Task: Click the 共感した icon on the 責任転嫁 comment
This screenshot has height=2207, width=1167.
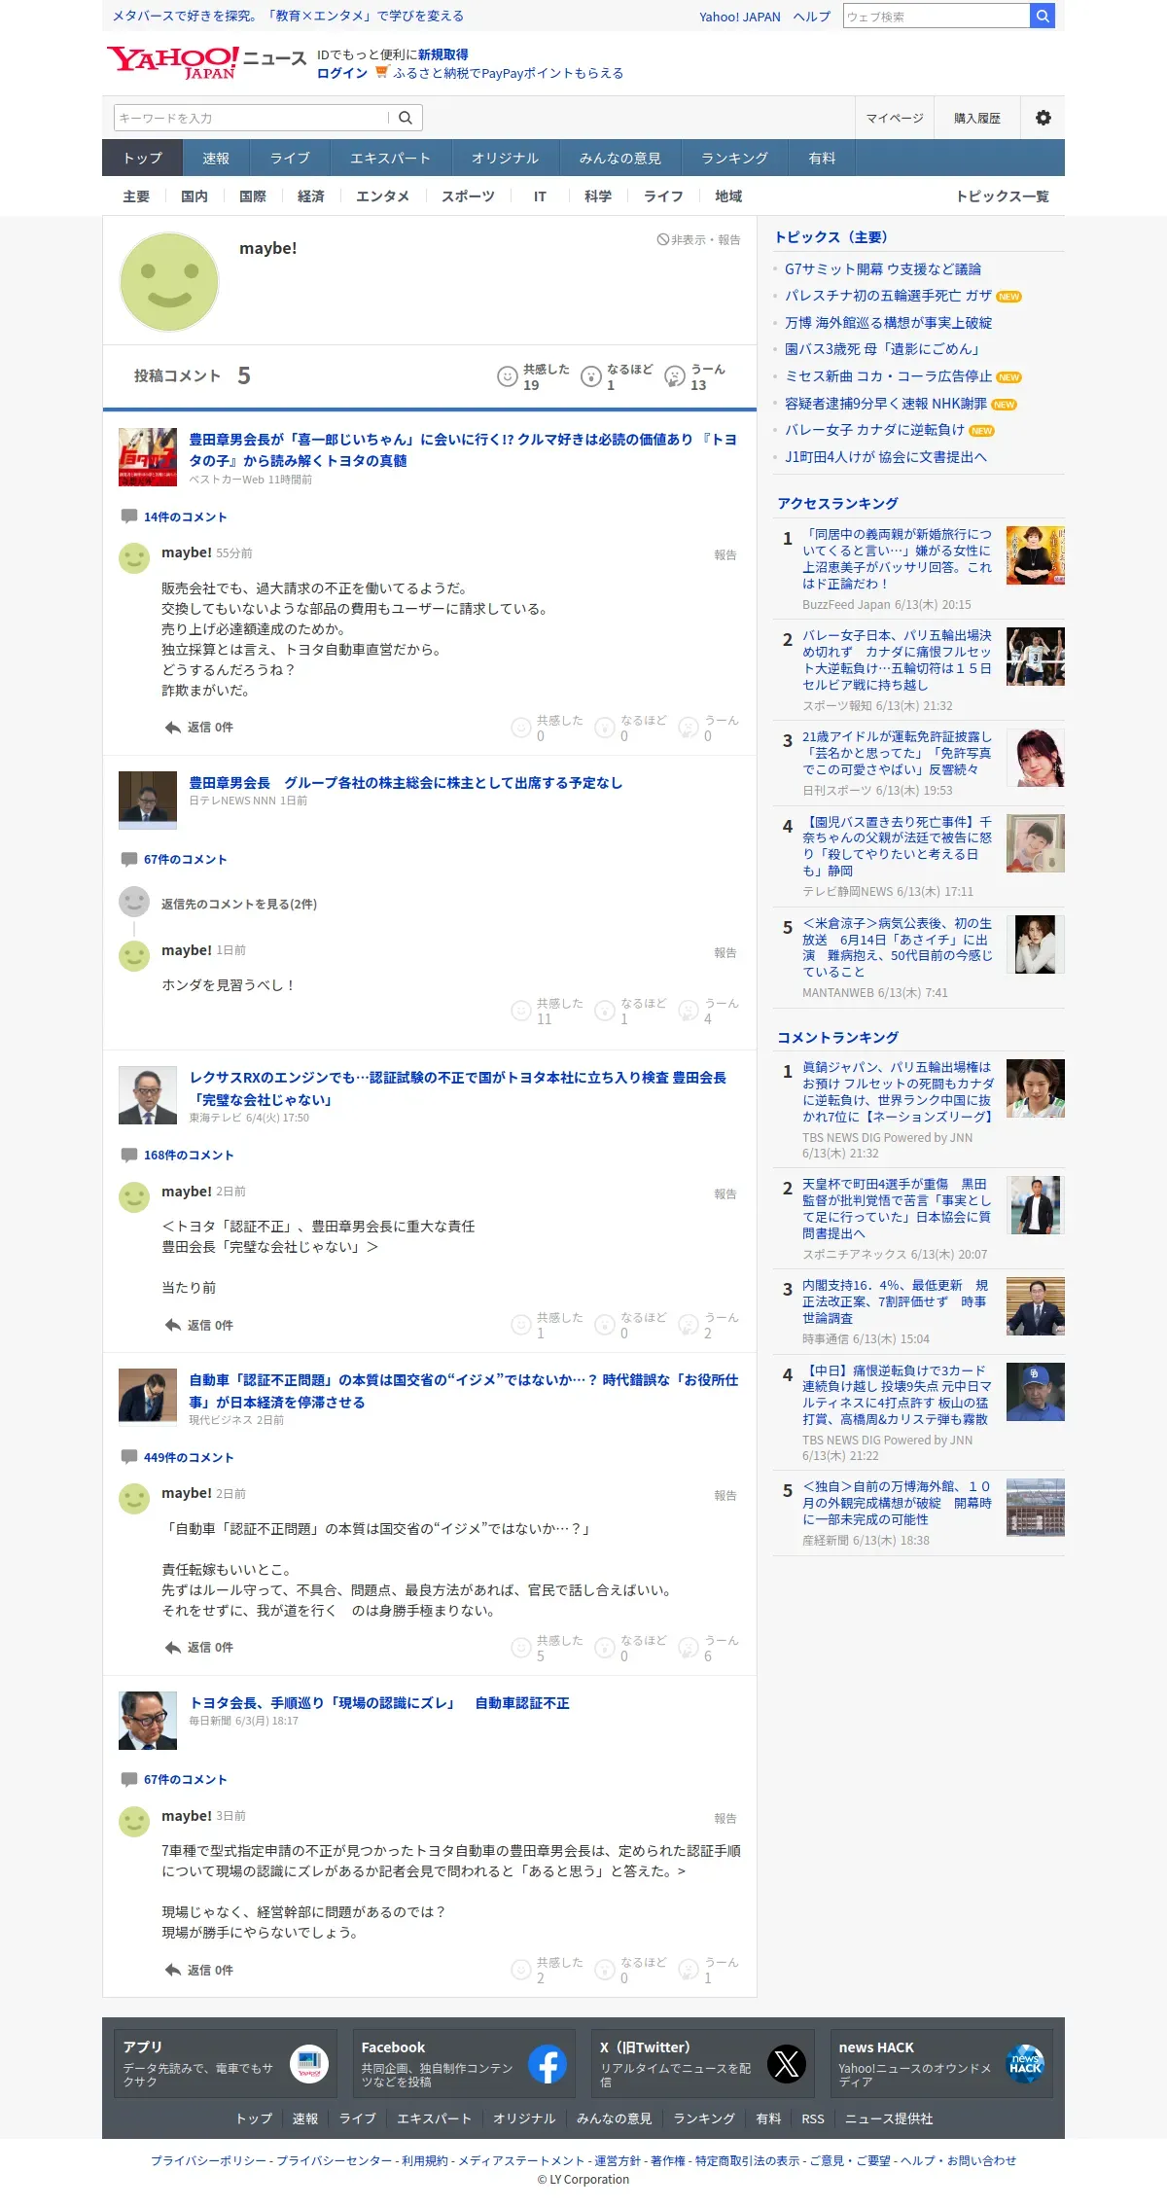Action: 521,1647
